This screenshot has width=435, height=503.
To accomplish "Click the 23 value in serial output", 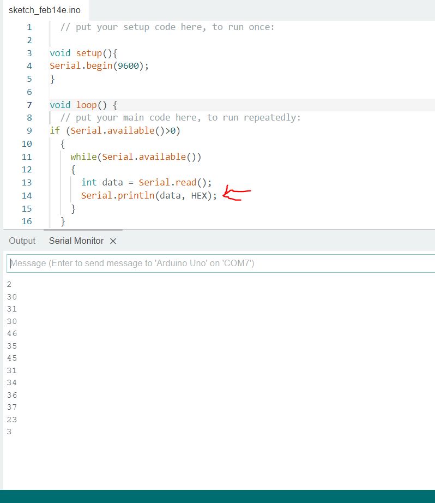I will (12, 420).
